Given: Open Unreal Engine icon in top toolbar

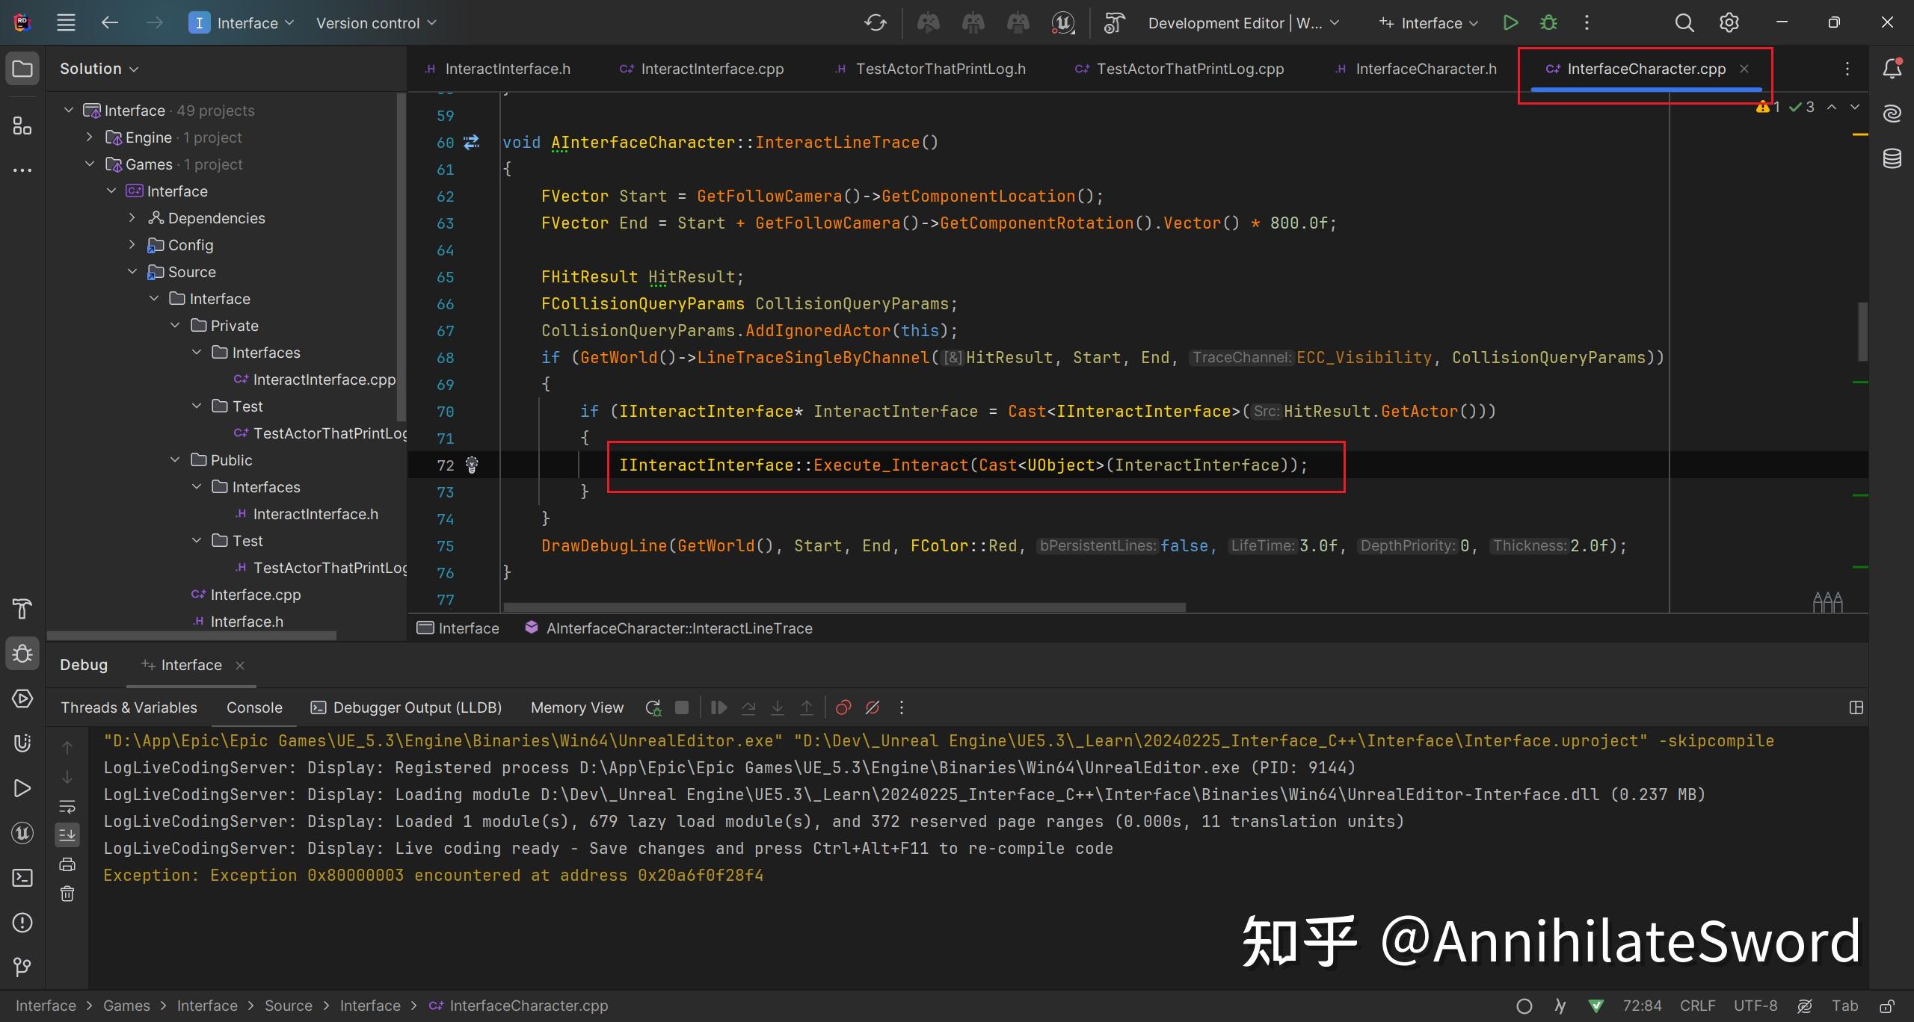Looking at the screenshot, I should pyautogui.click(x=1062, y=23).
